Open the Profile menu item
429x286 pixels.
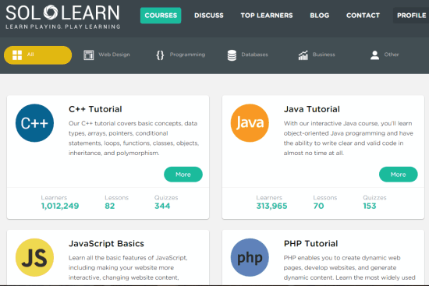pos(411,16)
